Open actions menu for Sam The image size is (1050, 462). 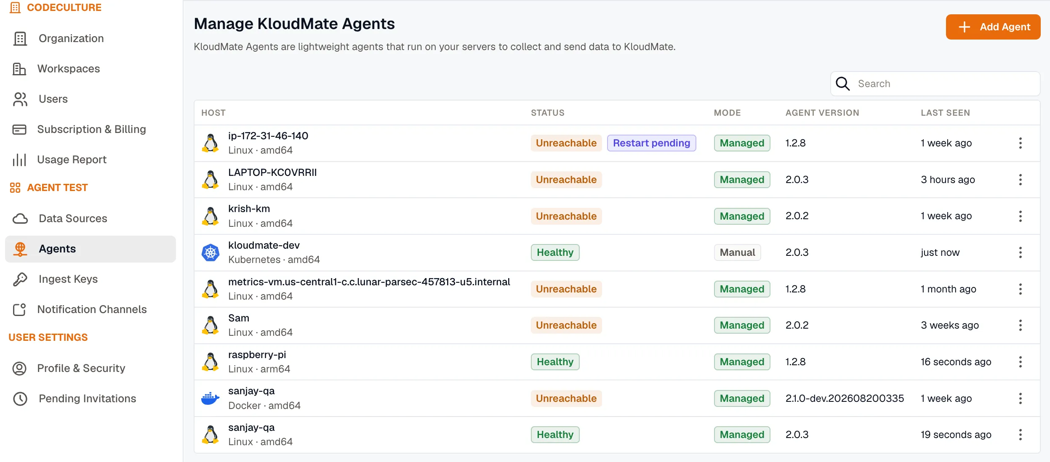click(1021, 325)
